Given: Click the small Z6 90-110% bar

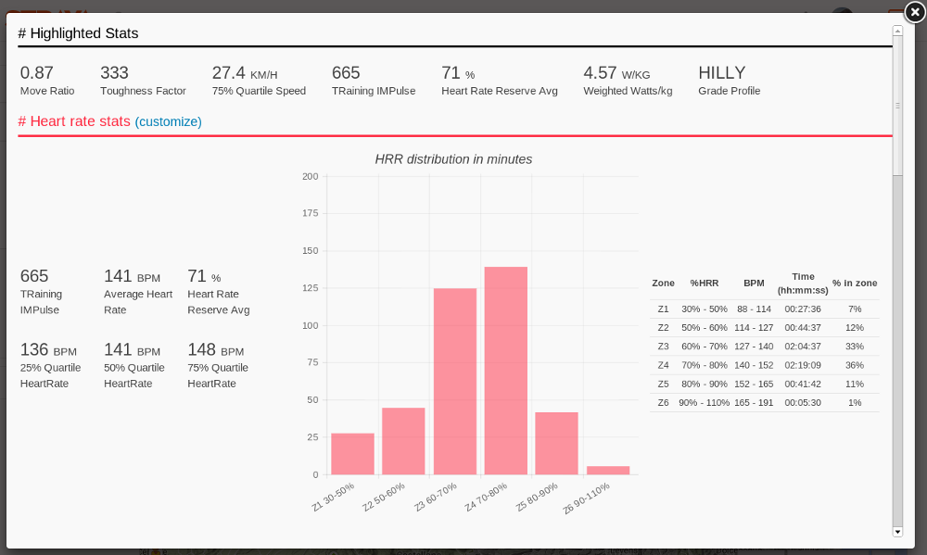Looking at the screenshot, I should point(608,470).
